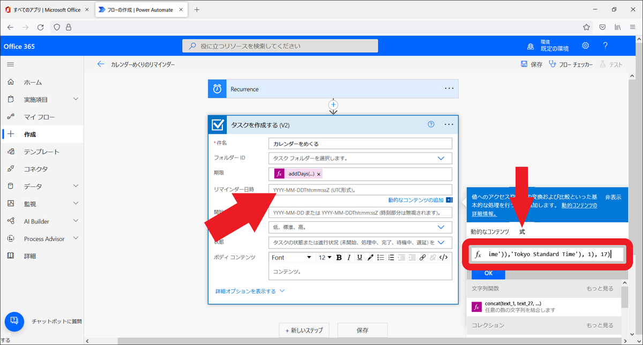Open フロー チェッカー
Image resolution: width=643 pixels, height=345 pixels.
pyautogui.click(x=571, y=64)
